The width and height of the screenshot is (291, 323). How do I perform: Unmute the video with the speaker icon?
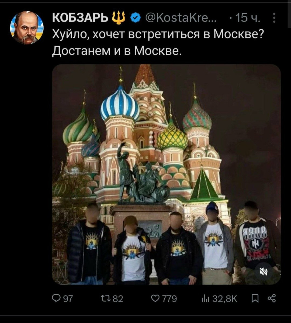point(264,272)
